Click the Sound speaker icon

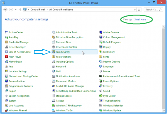[101, 91]
